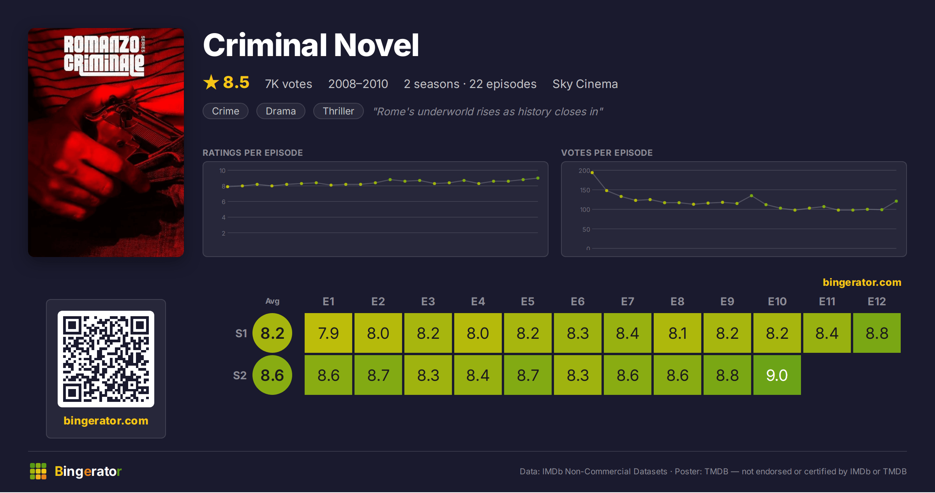This screenshot has width=935, height=493.
Task: Select the Drama genre tag
Action: (281, 111)
